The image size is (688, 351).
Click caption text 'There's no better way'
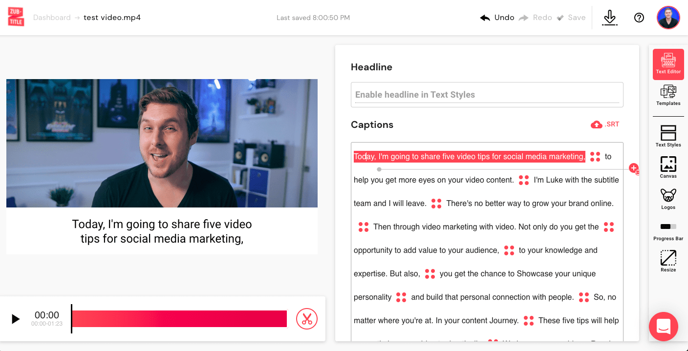tap(483, 204)
